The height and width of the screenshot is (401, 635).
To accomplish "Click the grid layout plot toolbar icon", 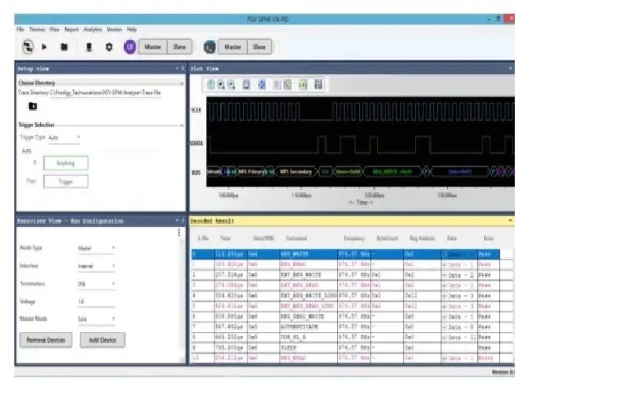I will 288,85.
